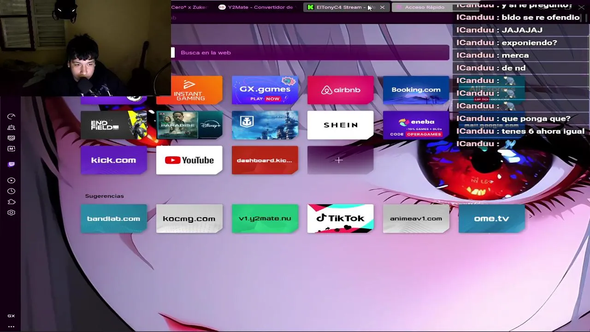Click chat message 'exponiendo?'
This screenshot has width=590, height=332.
[529, 42]
